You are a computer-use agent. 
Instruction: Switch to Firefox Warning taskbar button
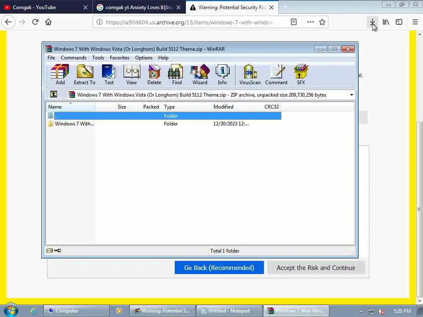tap(162, 311)
